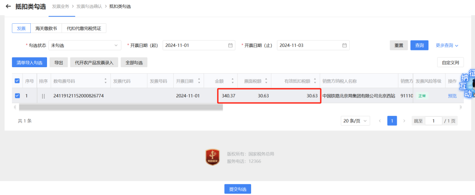Select page 1 in pagination
This screenshot has height=195, width=475.
point(392,121)
